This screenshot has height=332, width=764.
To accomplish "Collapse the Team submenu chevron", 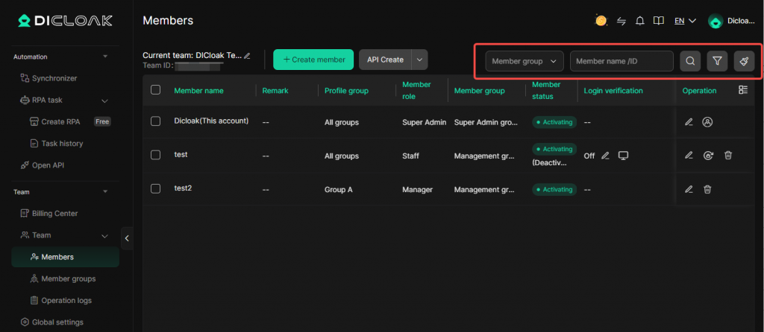I will [104, 236].
